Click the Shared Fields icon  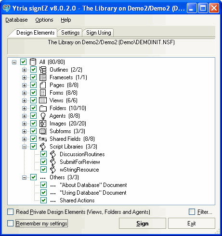pyautogui.click(x=43, y=139)
